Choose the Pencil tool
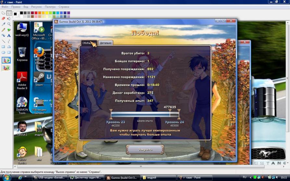Screen dimensions: 290x181 click(3, 30)
